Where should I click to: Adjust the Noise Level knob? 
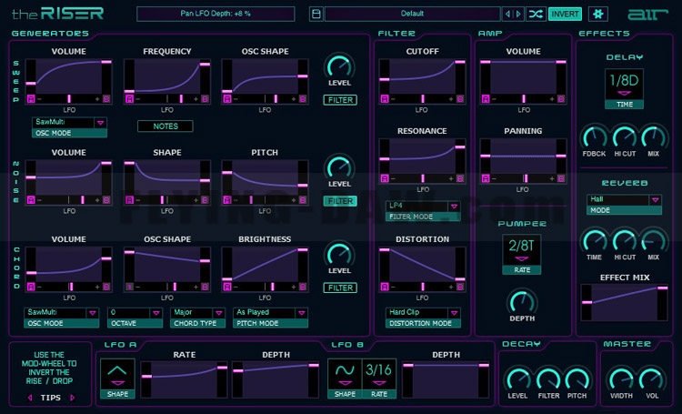[x=339, y=167]
